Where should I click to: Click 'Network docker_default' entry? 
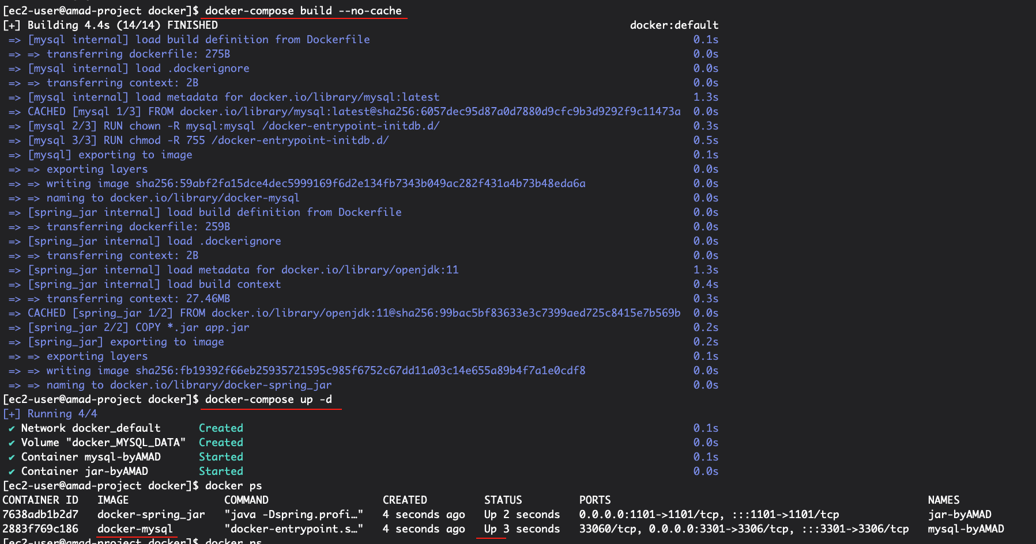click(x=91, y=428)
